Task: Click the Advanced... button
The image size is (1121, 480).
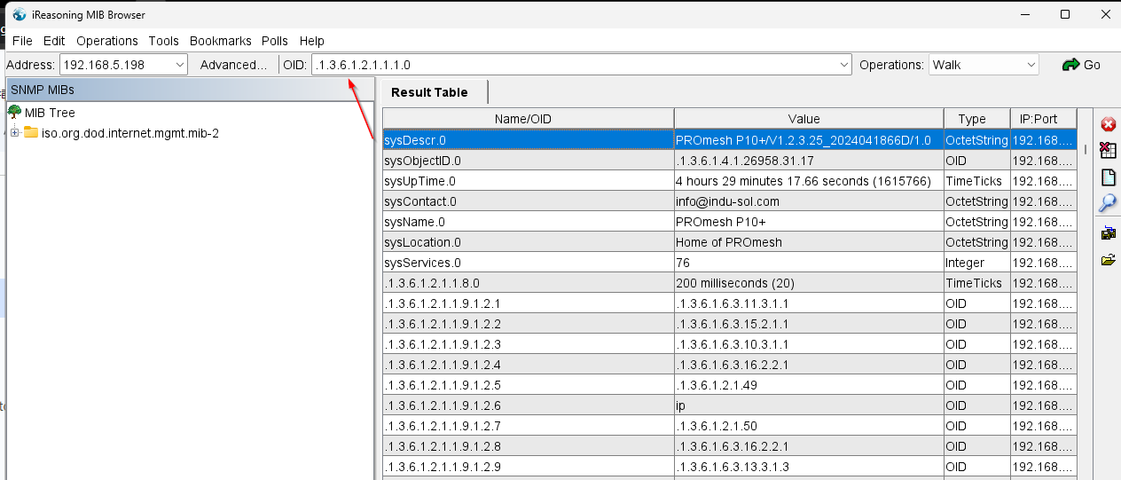Action: pos(233,65)
